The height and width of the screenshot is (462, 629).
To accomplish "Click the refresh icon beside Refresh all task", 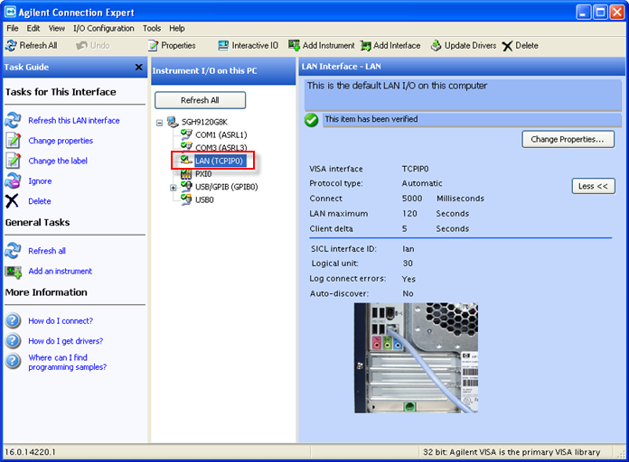I will 13,251.
